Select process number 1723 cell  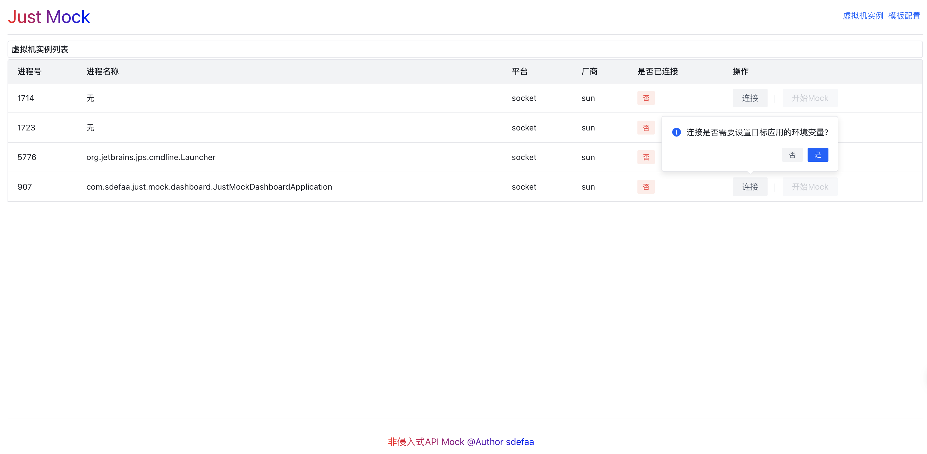click(x=26, y=128)
